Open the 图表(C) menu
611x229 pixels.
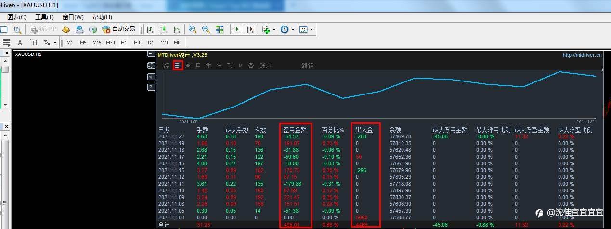[x=16, y=17]
